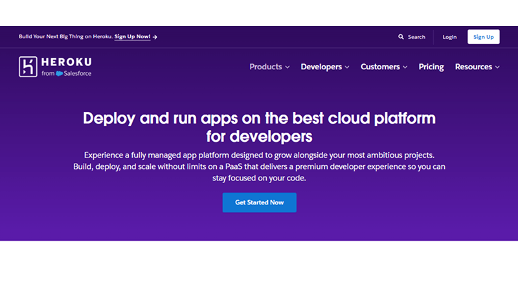Open the Search field in top bar
The image size is (518, 288).
coord(412,37)
